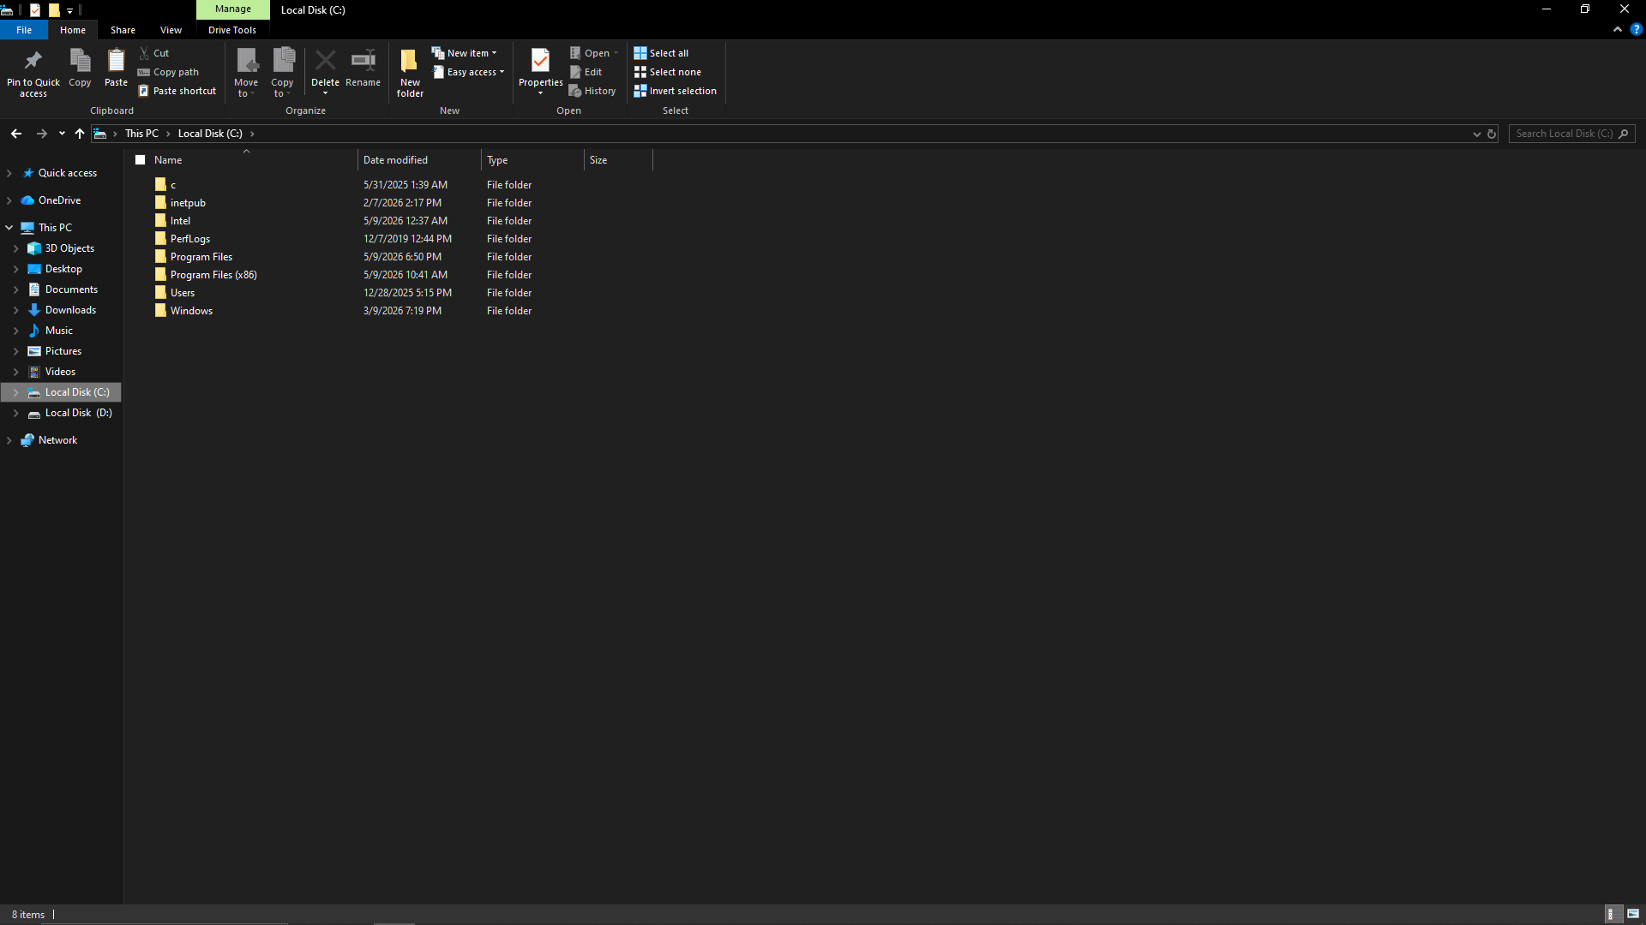Collapse the This PC tree node
Screen dimensions: 1646x925
pos(9,228)
